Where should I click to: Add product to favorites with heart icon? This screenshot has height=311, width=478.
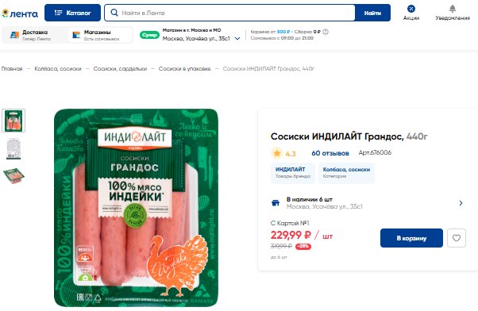457,238
